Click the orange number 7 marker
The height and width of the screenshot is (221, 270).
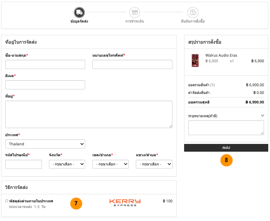(76, 203)
